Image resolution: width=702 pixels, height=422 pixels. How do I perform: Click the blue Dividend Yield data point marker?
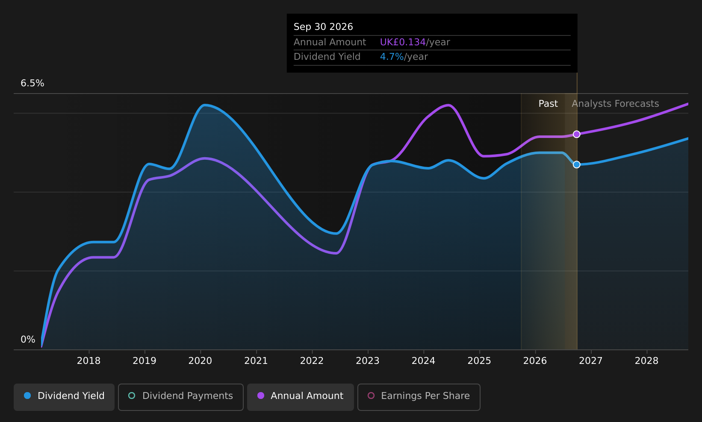(x=576, y=164)
